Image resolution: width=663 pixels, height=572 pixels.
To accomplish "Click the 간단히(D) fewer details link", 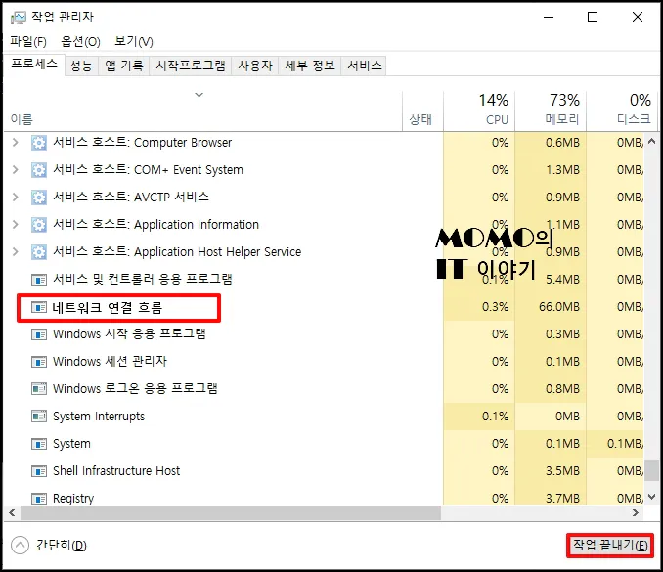I will (x=62, y=546).
